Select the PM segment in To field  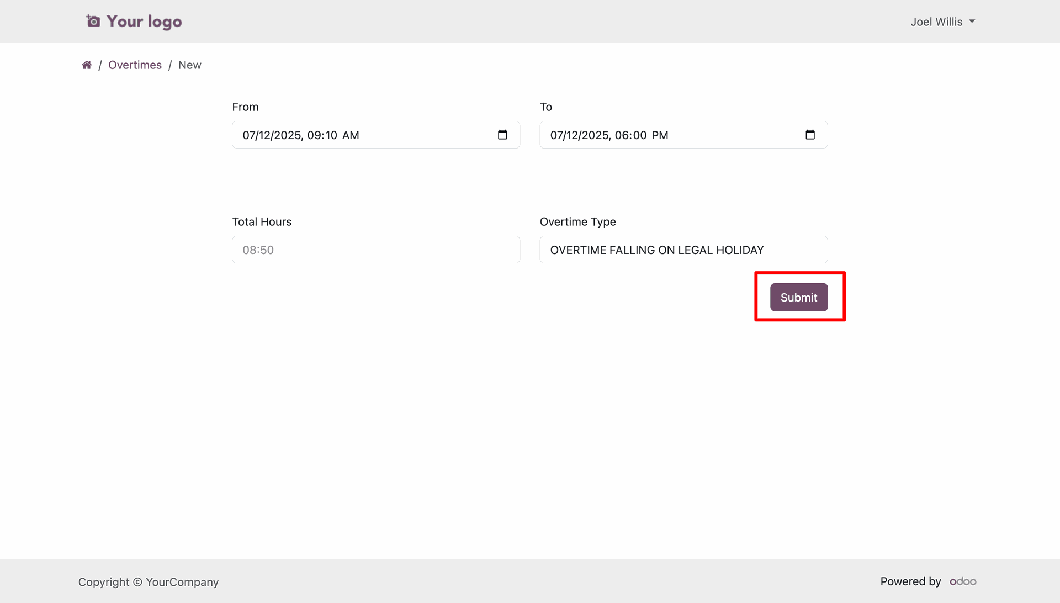coord(660,135)
